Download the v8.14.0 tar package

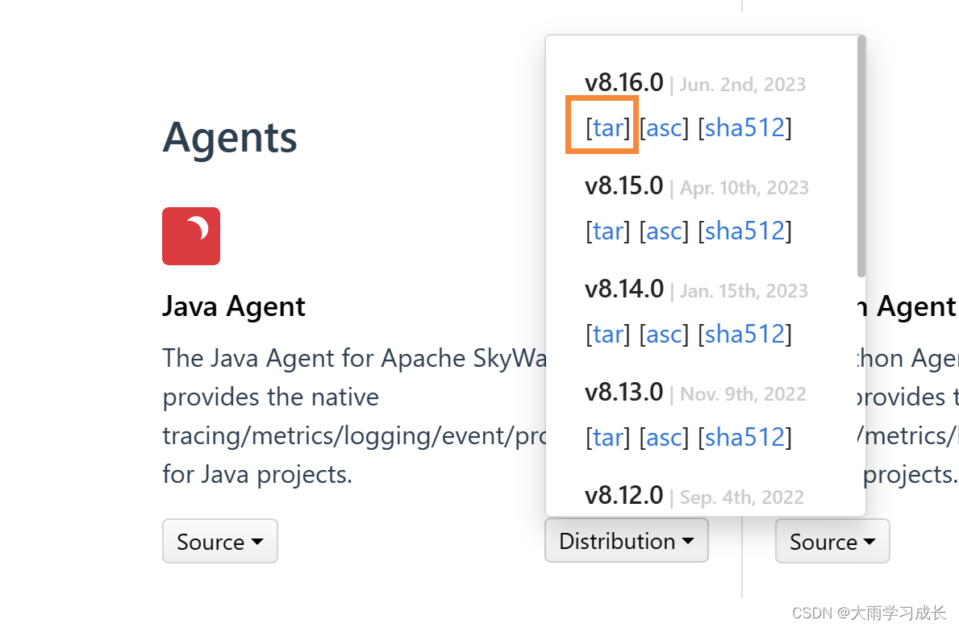click(x=608, y=335)
